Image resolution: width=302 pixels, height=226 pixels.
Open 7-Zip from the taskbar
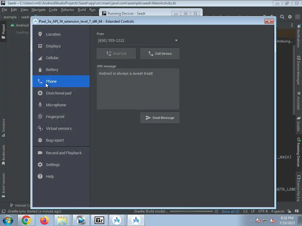point(99,220)
